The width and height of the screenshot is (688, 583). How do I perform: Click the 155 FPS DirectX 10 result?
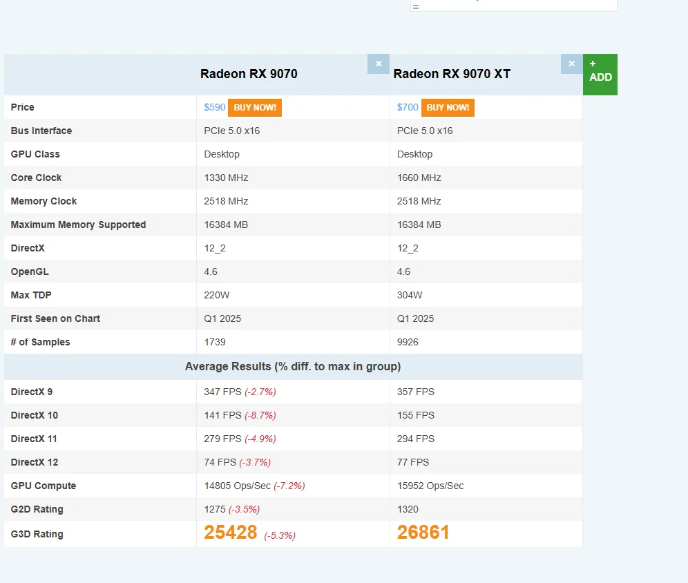point(416,415)
